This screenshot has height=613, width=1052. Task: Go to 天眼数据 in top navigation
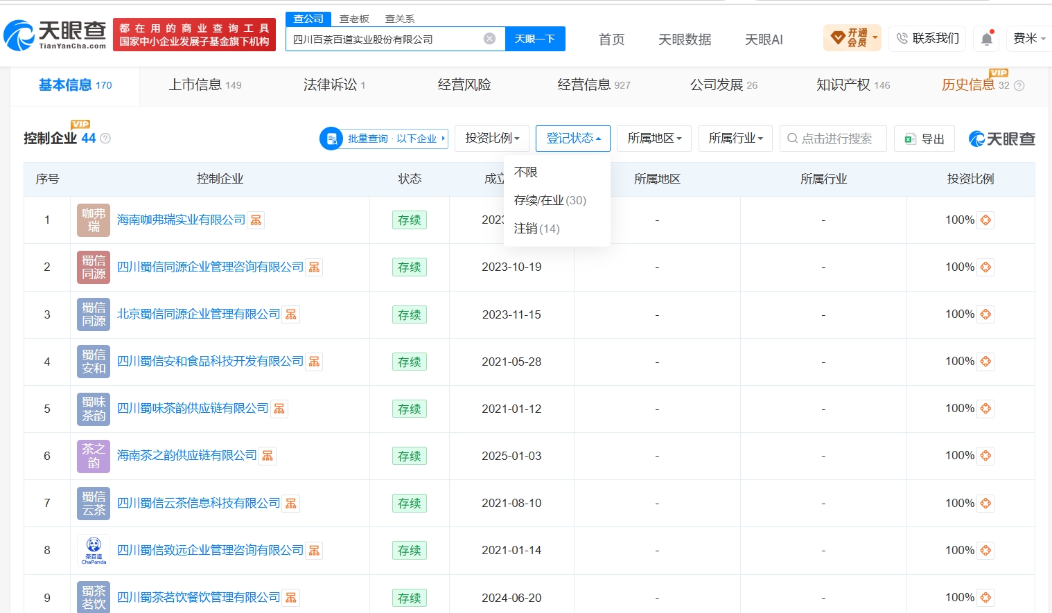pyautogui.click(x=685, y=39)
